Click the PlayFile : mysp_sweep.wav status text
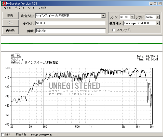Screen dimensions: 163x137 34,134
